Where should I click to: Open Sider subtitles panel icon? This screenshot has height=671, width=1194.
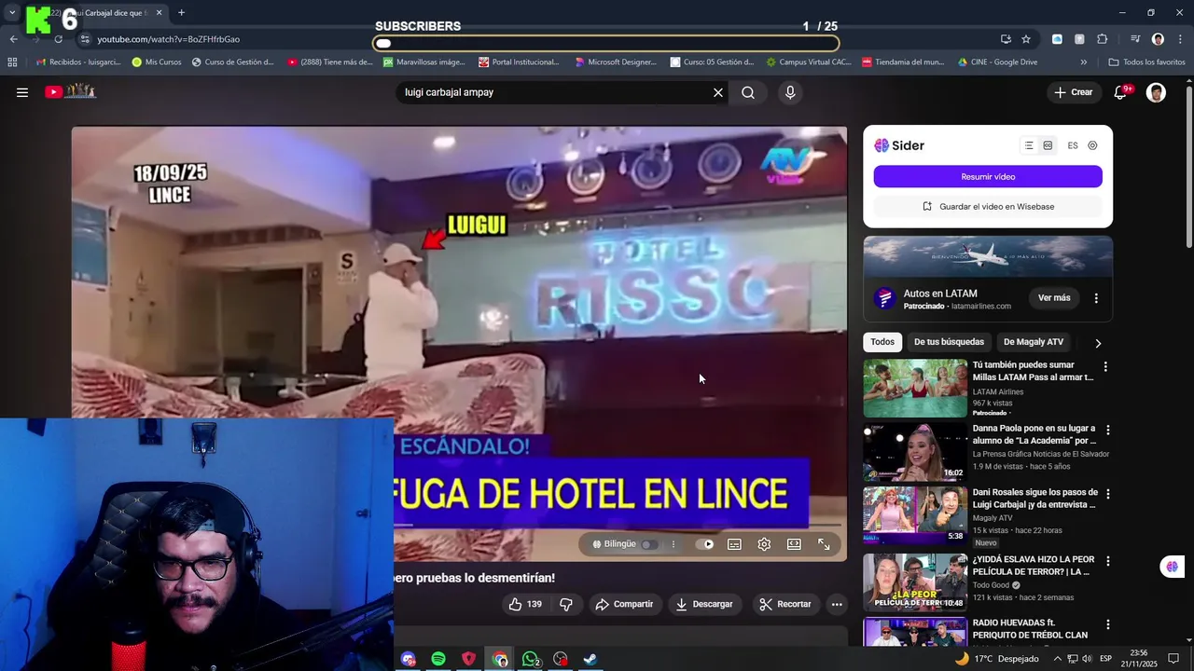pyautogui.click(x=1048, y=145)
